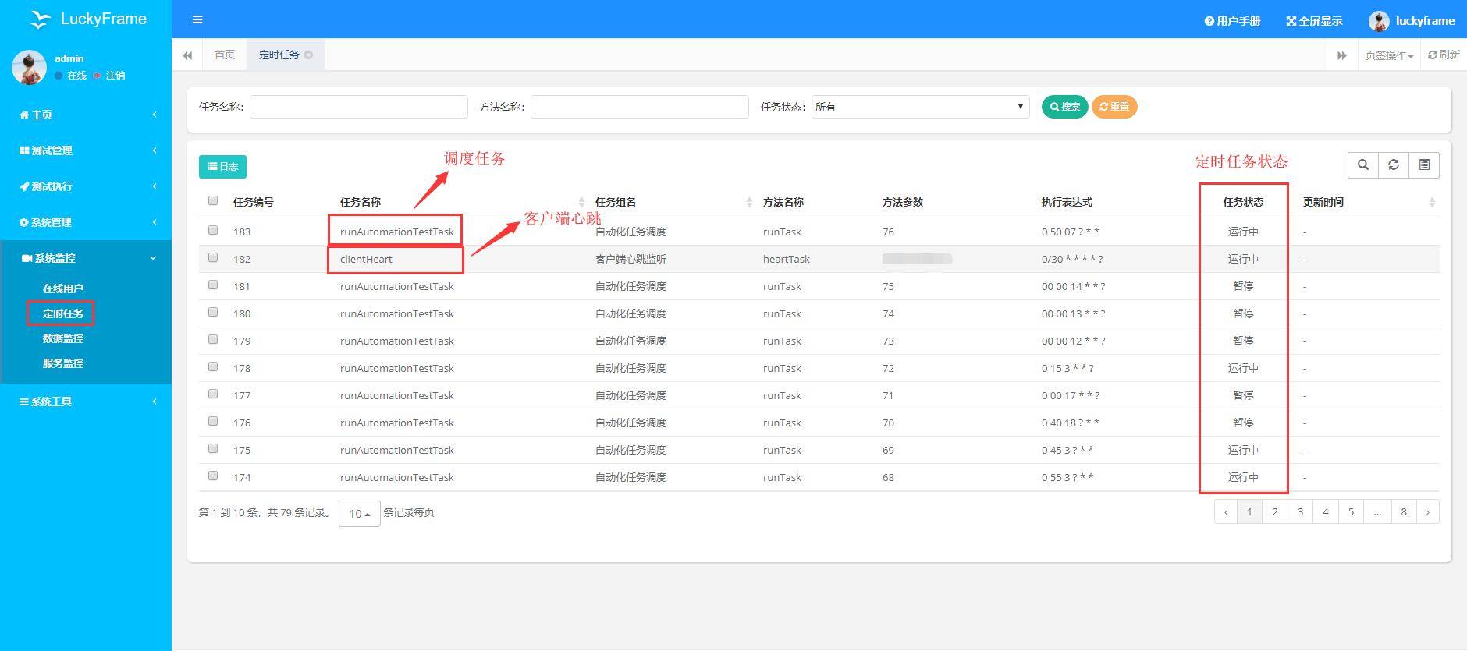Click the orange 重置 button

coord(1114,107)
